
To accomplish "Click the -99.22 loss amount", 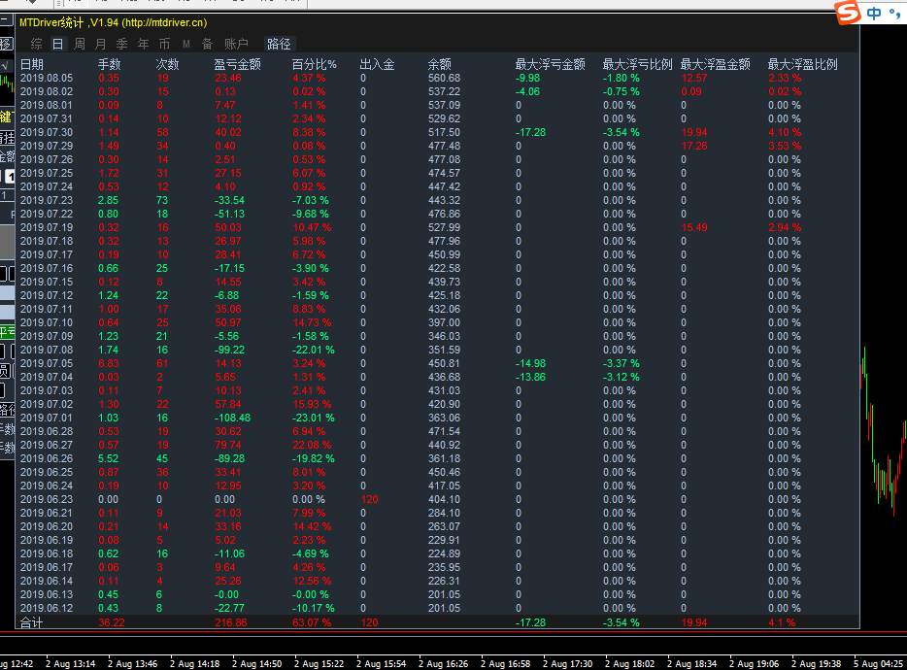I will coord(229,350).
